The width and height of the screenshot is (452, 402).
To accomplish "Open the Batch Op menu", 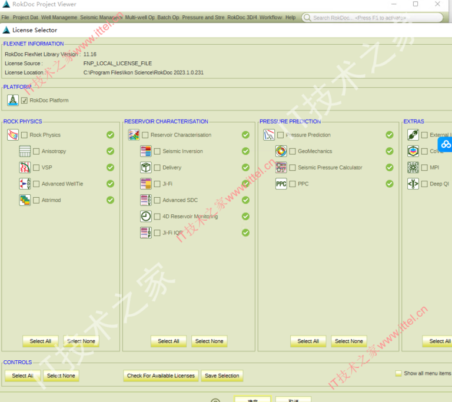I will tap(168, 18).
